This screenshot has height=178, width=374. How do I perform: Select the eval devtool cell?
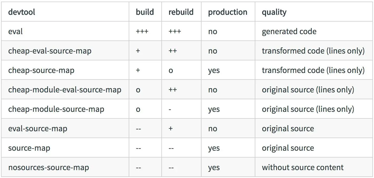click(x=16, y=32)
